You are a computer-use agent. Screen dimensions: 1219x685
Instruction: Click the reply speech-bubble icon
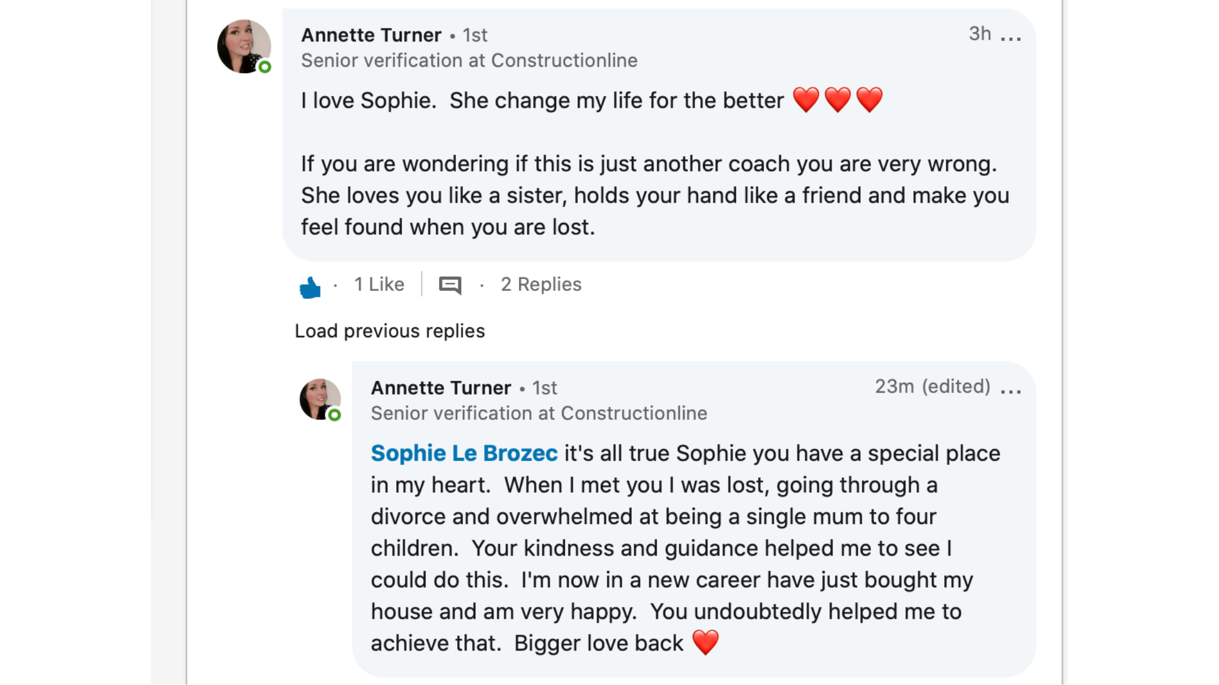(x=450, y=285)
